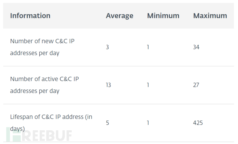This screenshot has height=144, width=238.
Task: Select the Average column header
Action: [119, 16]
